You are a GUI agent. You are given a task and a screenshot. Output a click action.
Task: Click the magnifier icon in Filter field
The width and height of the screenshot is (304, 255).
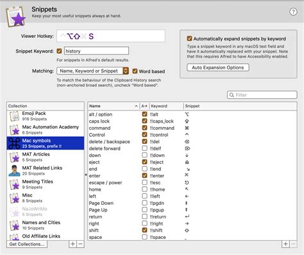point(232,95)
